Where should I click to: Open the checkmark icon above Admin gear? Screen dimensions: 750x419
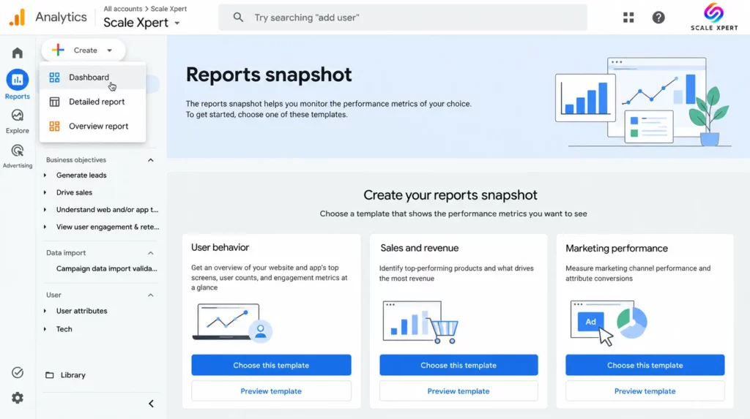[18, 373]
